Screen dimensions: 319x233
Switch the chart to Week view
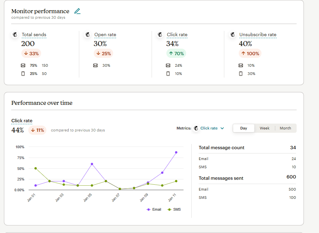click(x=264, y=128)
